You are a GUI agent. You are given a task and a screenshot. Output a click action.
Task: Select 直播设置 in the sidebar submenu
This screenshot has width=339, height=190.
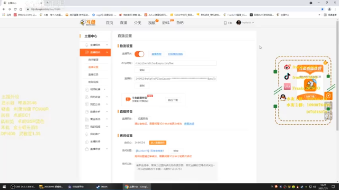pos(93,67)
